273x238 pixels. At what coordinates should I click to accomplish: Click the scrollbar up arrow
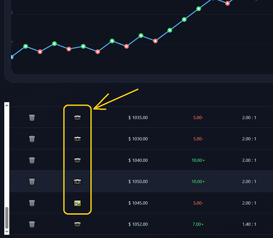(7, 105)
